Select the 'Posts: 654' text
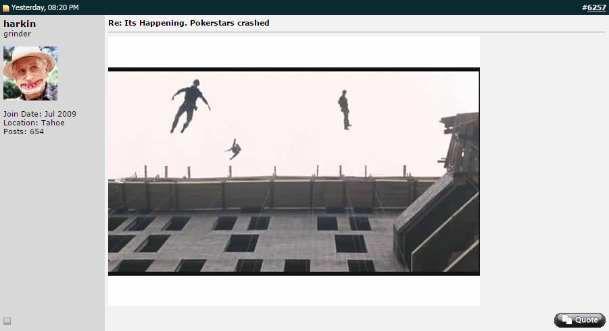 click(x=23, y=131)
